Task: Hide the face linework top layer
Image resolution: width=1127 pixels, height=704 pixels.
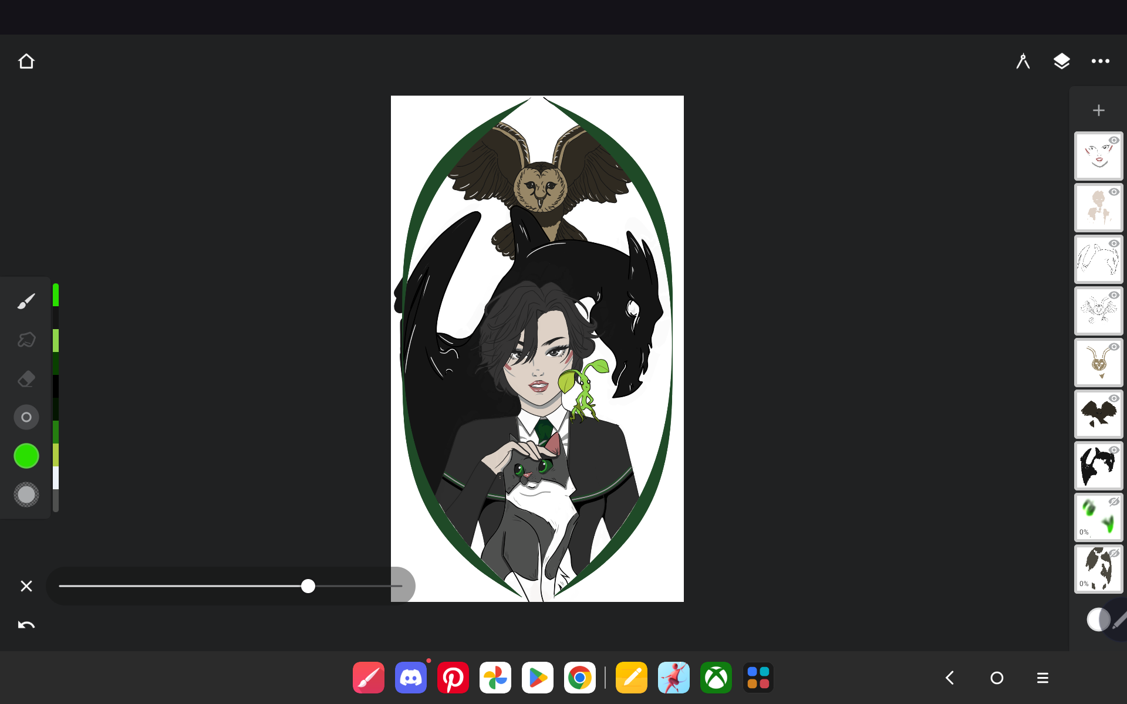Action: click(x=1113, y=140)
